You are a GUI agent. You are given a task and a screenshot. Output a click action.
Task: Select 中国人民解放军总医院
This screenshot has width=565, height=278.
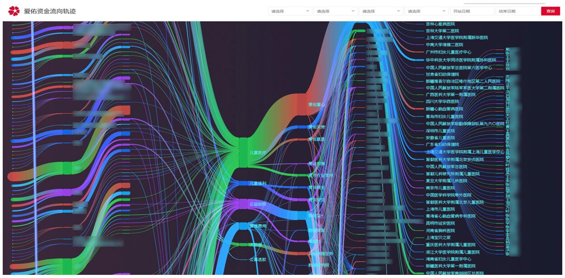[447, 167]
